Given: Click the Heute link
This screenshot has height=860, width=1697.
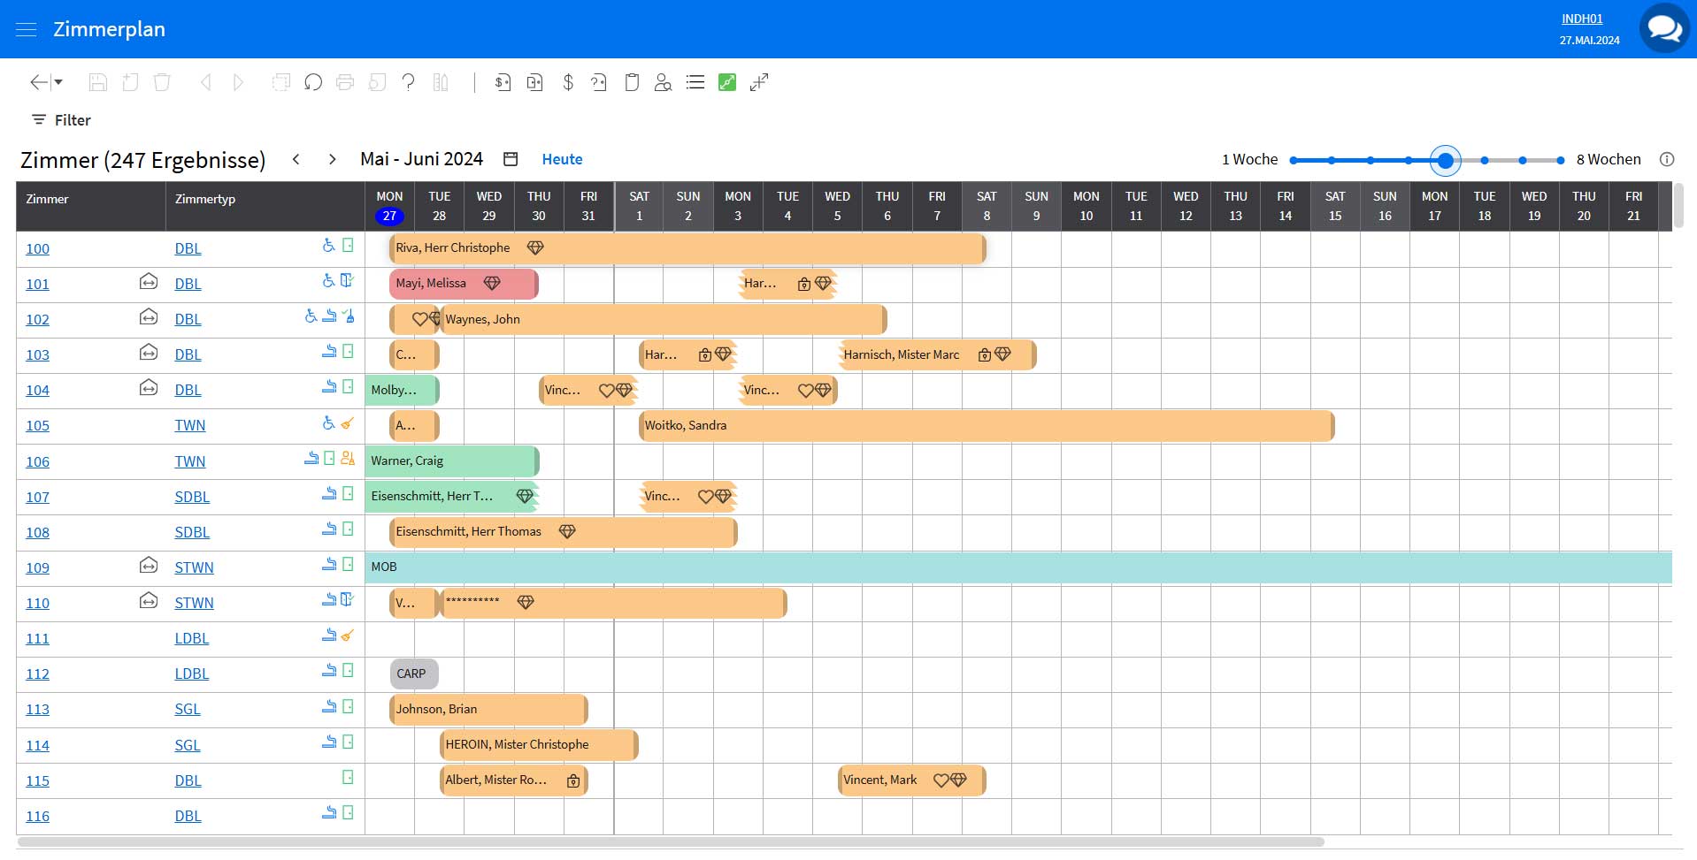Looking at the screenshot, I should pyautogui.click(x=562, y=159).
